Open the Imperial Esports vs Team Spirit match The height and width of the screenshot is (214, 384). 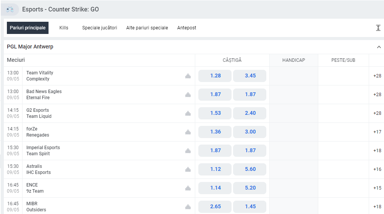(43, 151)
